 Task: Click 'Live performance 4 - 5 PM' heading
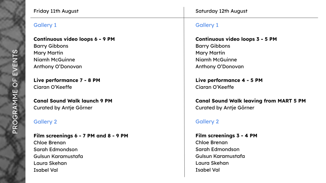click(229, 80)
